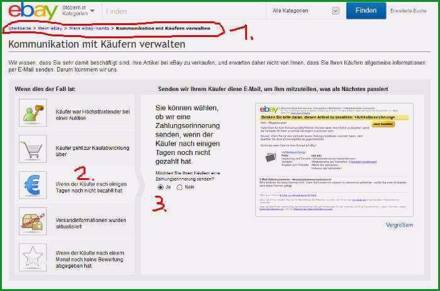
Task: Click the Kommunikation mit Käufern verwalten breadcrumb text
Action: tap(163, 28)
